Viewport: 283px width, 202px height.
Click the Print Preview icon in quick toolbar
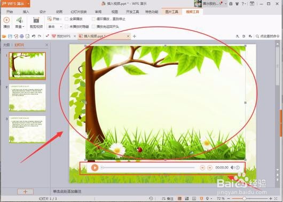click(x=27, y=36)
